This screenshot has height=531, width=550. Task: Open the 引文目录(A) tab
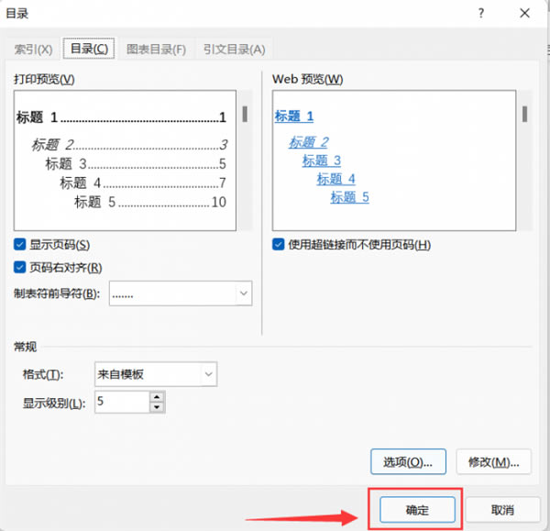point(235,50)
